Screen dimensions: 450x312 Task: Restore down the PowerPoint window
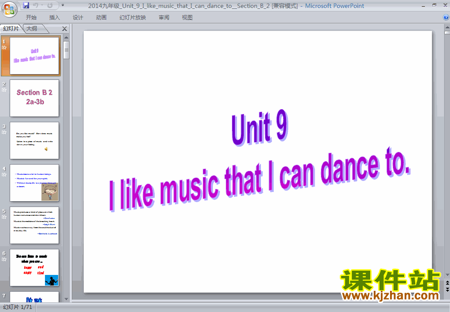pos(434,5)
